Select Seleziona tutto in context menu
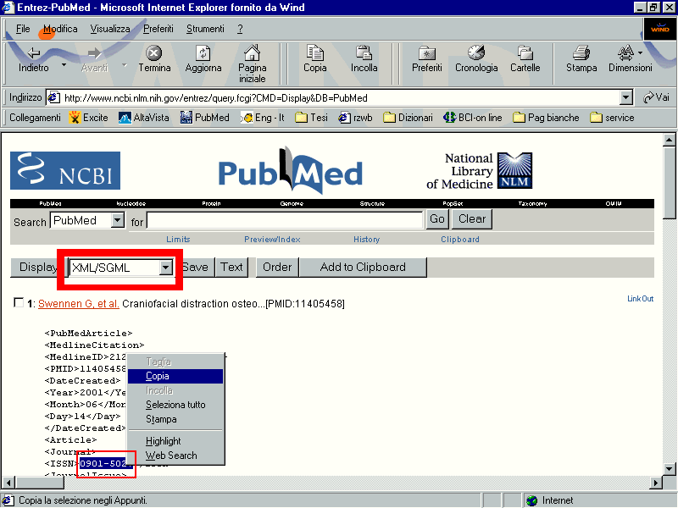Viewport: 678px width, 508px height. point(175,405)
